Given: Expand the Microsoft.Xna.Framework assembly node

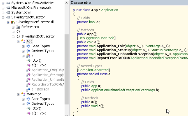Looking at the screenshot, I should [3, 8].
